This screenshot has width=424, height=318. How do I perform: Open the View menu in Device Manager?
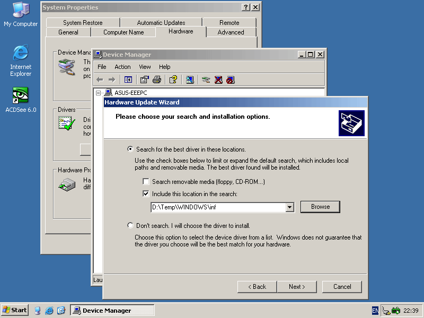click(145, 67)
